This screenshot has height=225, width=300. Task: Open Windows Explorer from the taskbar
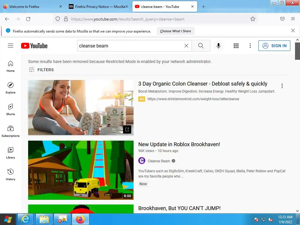(x=44, y=219)
